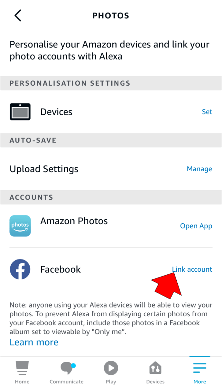Select the Amazon Photos account label

pos(74,221)
